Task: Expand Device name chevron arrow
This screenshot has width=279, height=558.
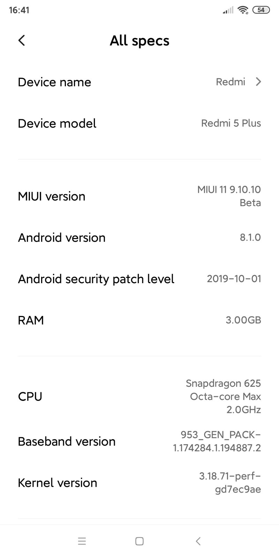Action: [258, 82]
